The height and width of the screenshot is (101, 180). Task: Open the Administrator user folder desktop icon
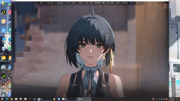pyautogui.click(x=3, y=4)
